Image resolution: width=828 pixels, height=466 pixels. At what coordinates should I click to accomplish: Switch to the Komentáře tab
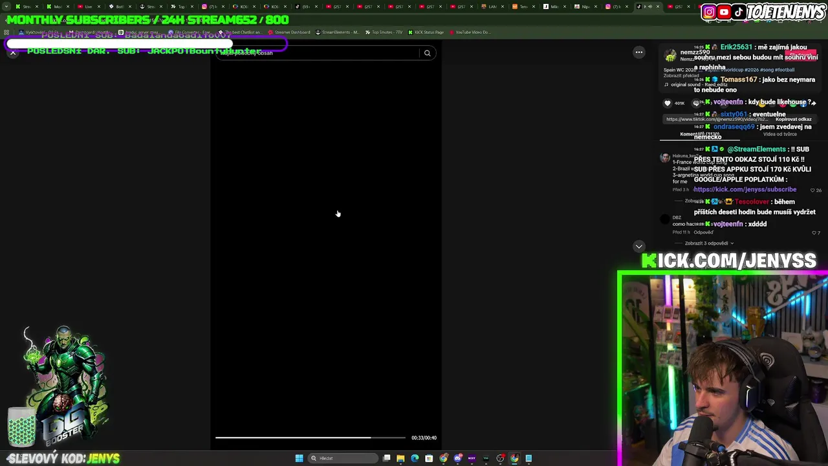699,134
